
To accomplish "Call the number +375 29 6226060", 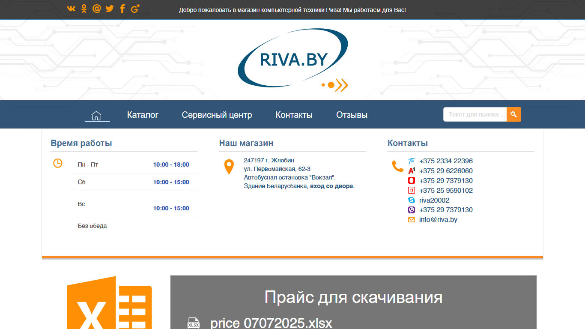I will pos(446,171).
